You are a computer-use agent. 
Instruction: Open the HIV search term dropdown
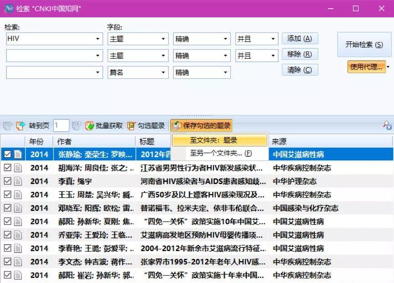[98, 39]
